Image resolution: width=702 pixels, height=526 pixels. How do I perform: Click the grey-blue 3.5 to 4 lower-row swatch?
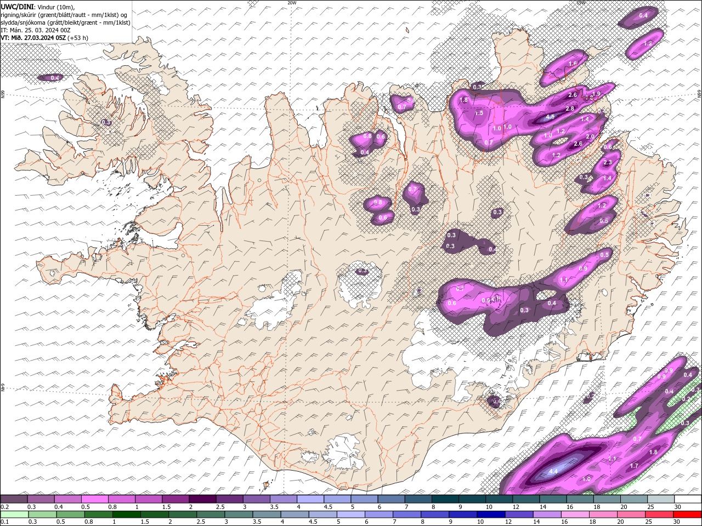pyautogui.click(x=266, y=514)
